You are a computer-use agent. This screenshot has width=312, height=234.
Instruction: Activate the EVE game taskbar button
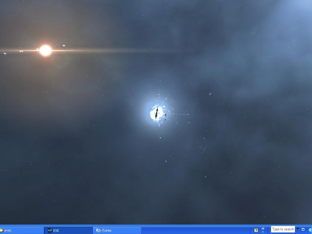(x=69, y=230)
